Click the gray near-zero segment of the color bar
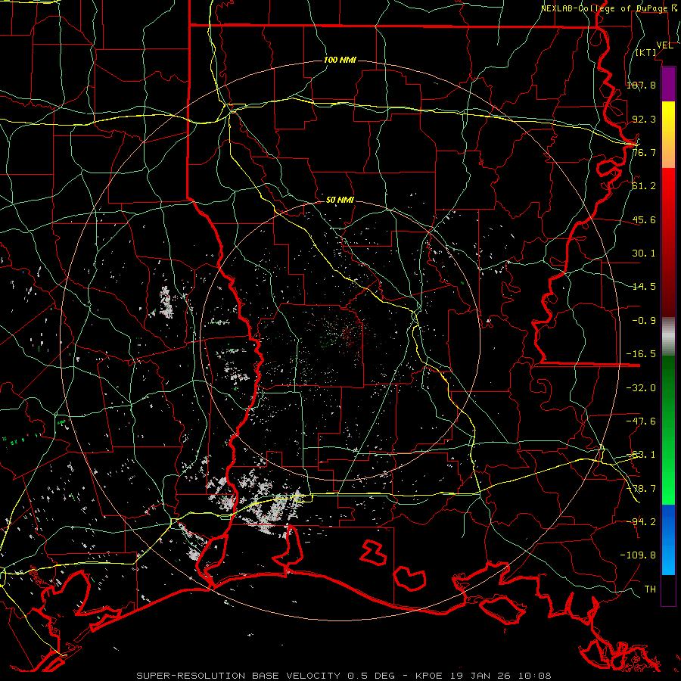This screenshot has width=681, height=681. point(668,337)
